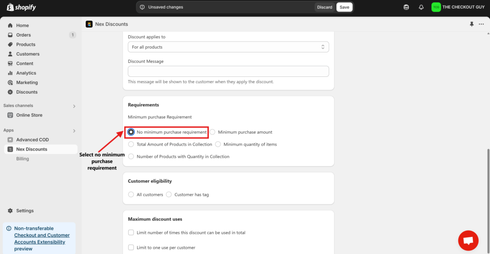Open the three-dot more actions menu
This screenshot has width=490, height=254.
point(481,24)
